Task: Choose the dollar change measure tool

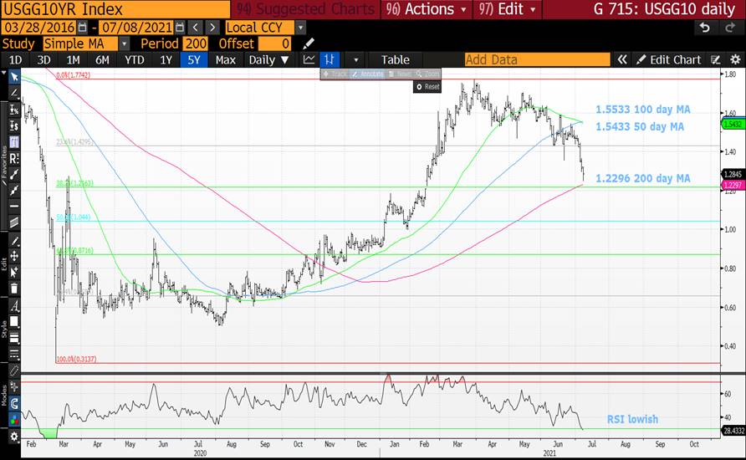Action: point(14,125)
